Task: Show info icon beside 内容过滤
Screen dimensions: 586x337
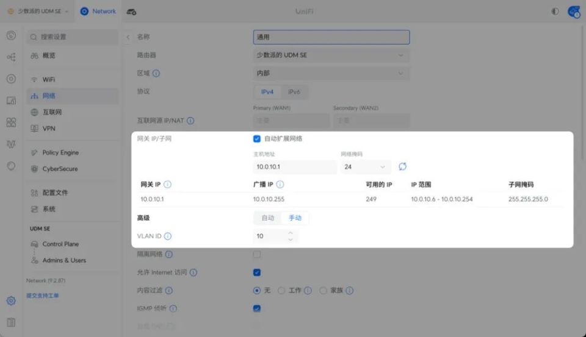Action: point(169,290)
